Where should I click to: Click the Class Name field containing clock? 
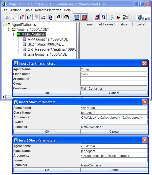point(114,74)
